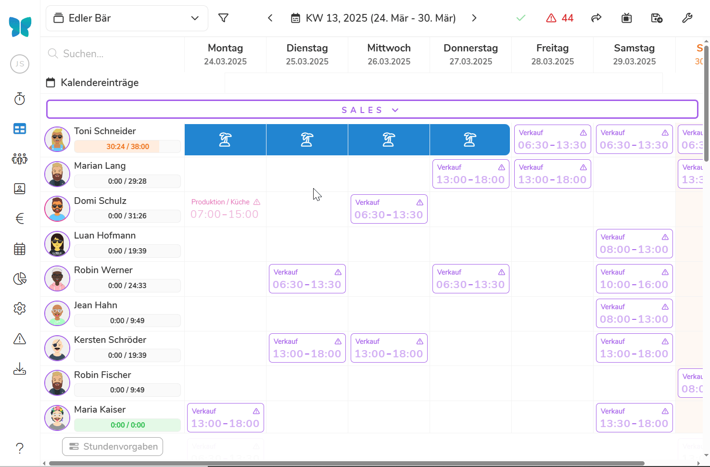Select the Samstag 29.03.2025 column header

(x=634, y=54)
